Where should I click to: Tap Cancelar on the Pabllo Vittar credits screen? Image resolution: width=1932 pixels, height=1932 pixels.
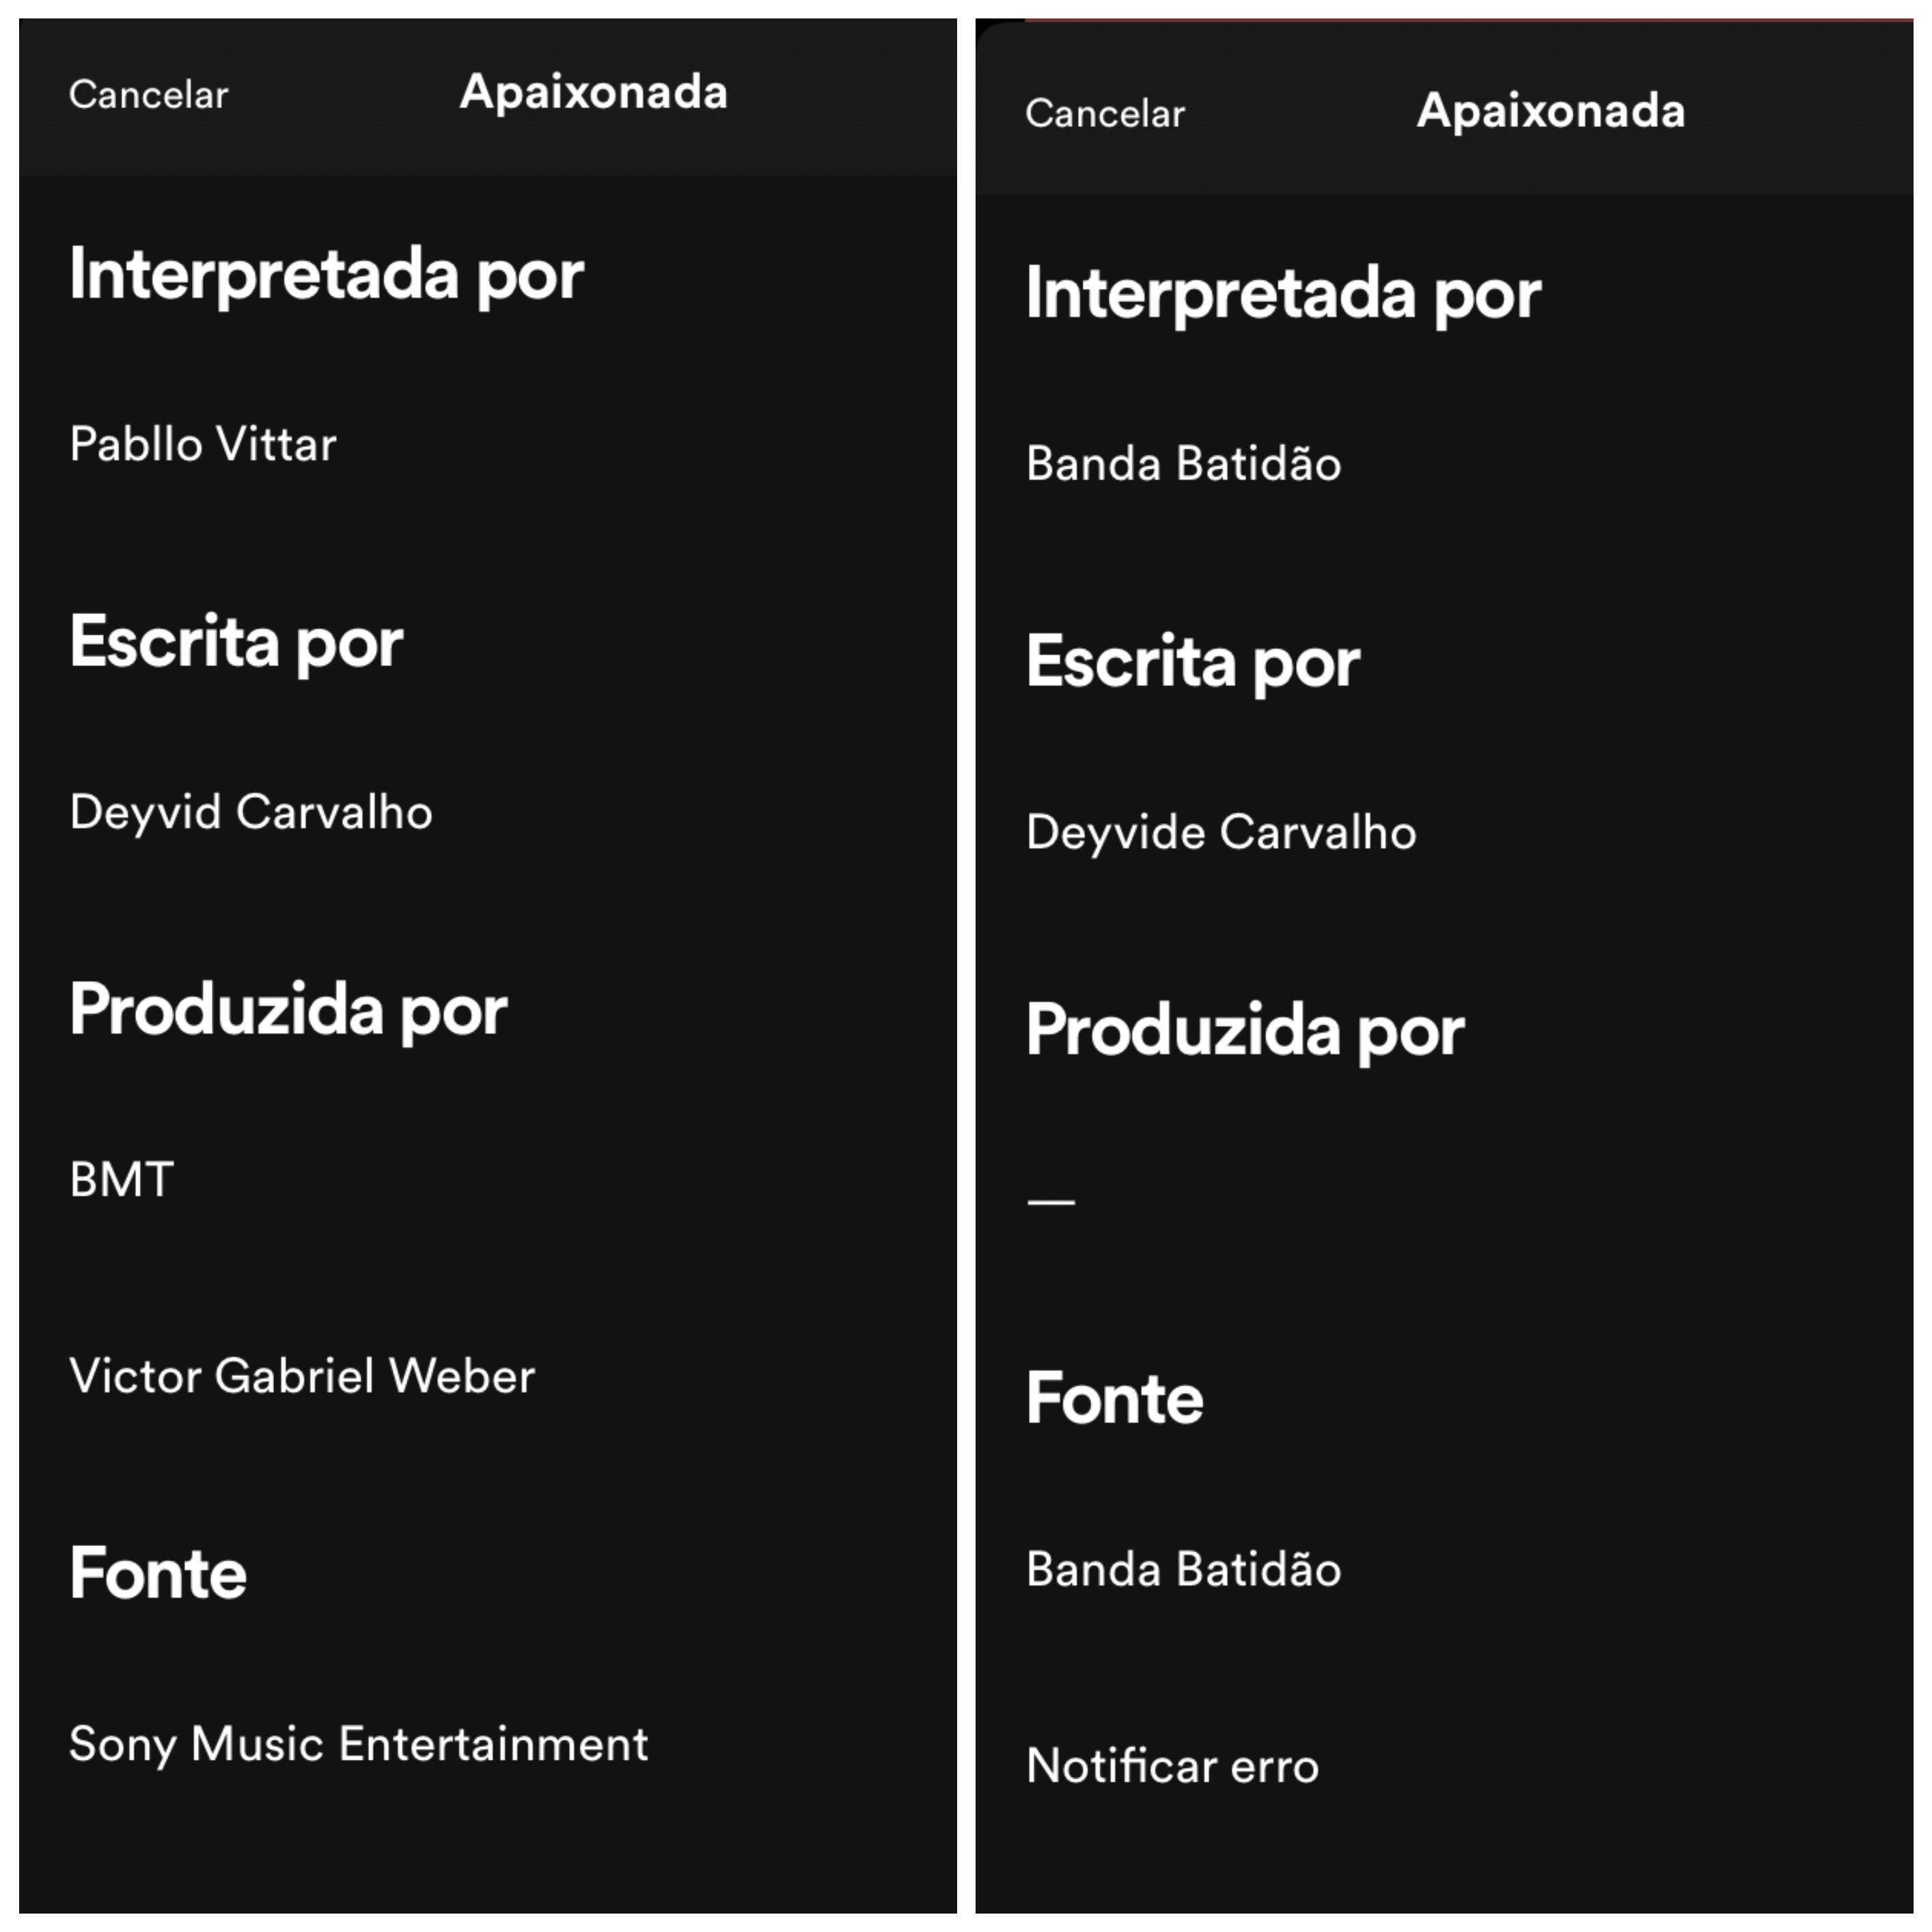(148, 95)
